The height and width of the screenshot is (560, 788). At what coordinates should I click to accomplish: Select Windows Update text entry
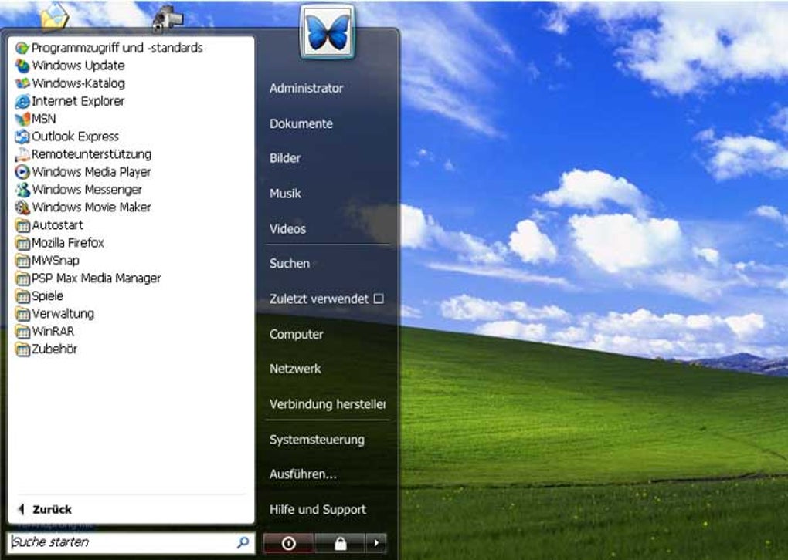(x=78, y=66)
